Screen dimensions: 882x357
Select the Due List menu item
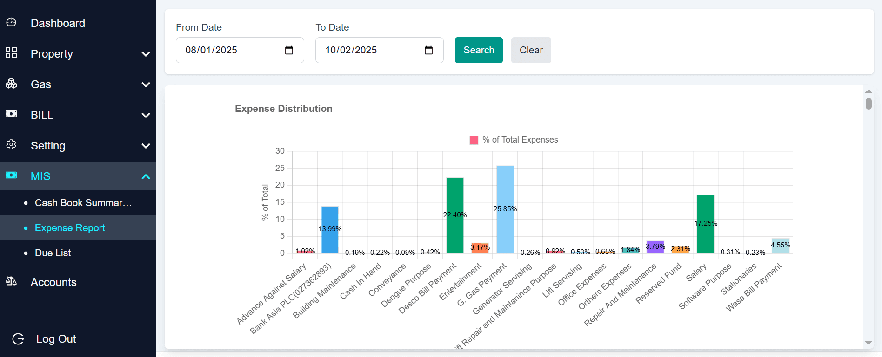[x=53, y=253]
